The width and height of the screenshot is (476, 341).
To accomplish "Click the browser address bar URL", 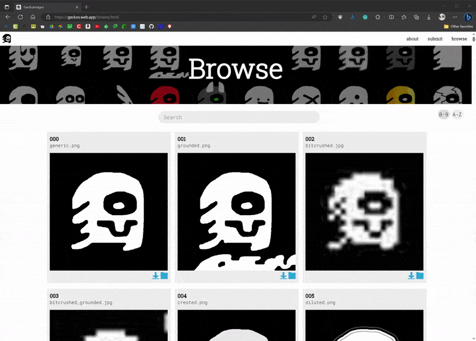I will tap(86, 17).
